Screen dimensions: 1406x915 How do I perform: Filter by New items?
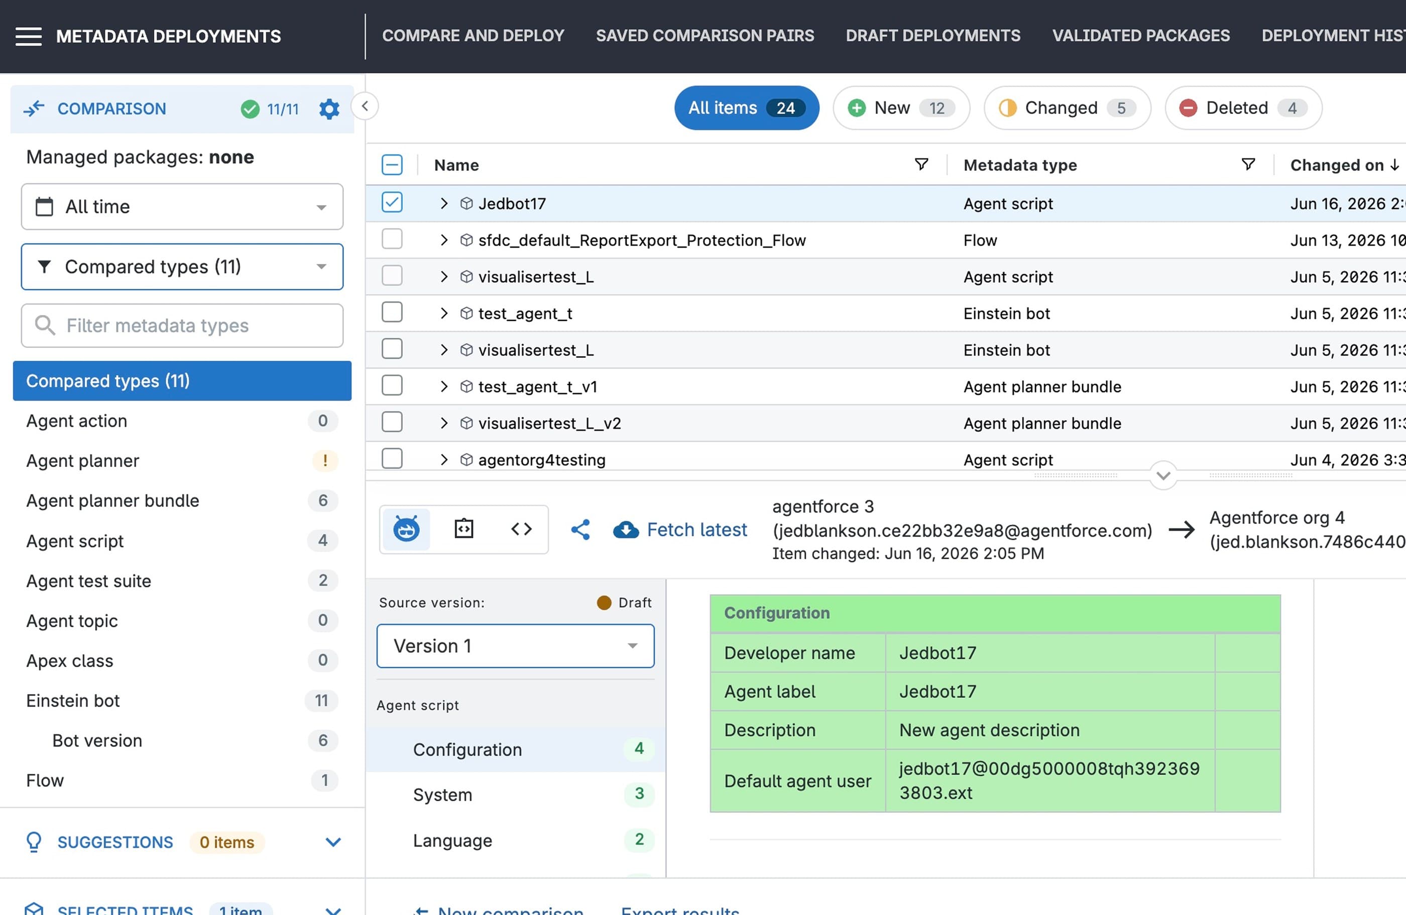901,108
